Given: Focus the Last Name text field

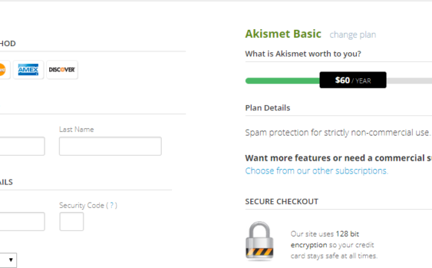Looking at the screenshot, I should [x=110, y=146].
